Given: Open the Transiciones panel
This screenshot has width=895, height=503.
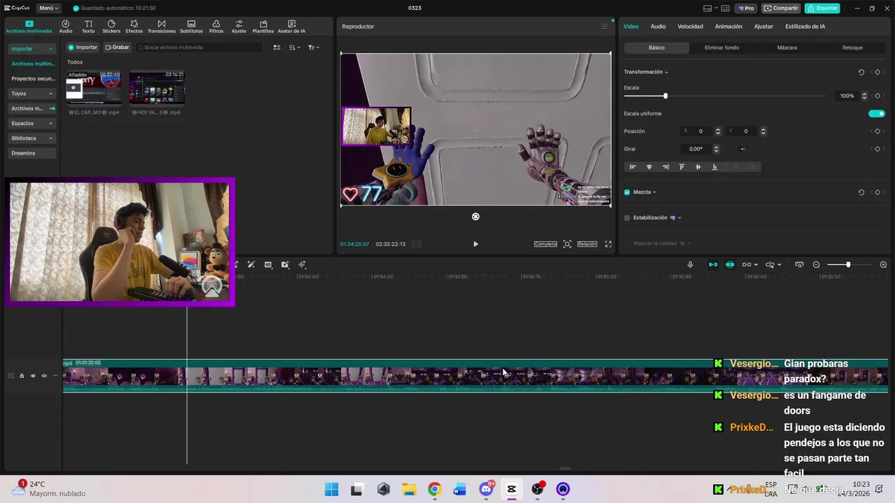Looking at the screenshot, I should pos(162,27).
